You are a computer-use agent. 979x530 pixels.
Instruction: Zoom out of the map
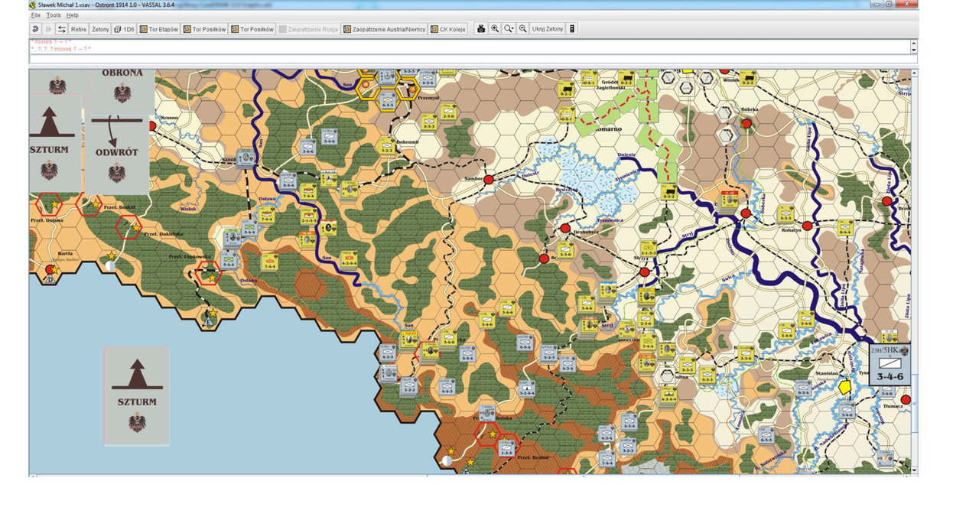[x=523, y=29]
